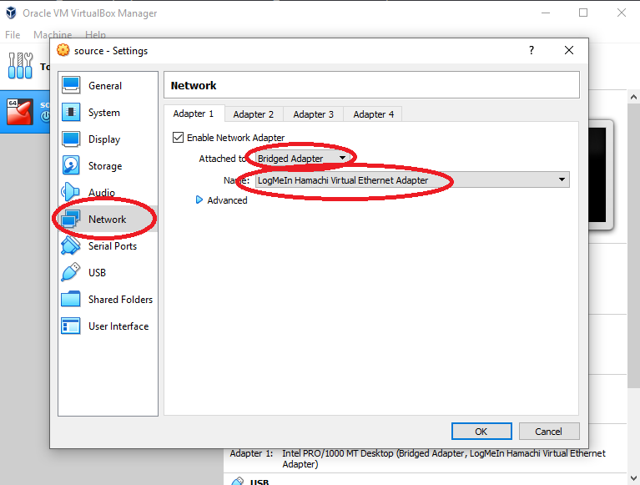Toggle Enable Network Adapter checkbox
640x485 pixels.
pyautogui.click(x=178, y=137)
